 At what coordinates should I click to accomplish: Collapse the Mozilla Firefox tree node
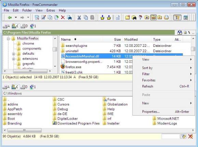8,39
